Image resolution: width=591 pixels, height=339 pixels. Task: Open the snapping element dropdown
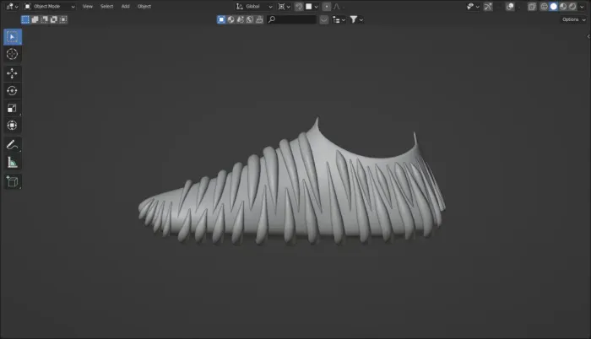(x=312, y=7)
